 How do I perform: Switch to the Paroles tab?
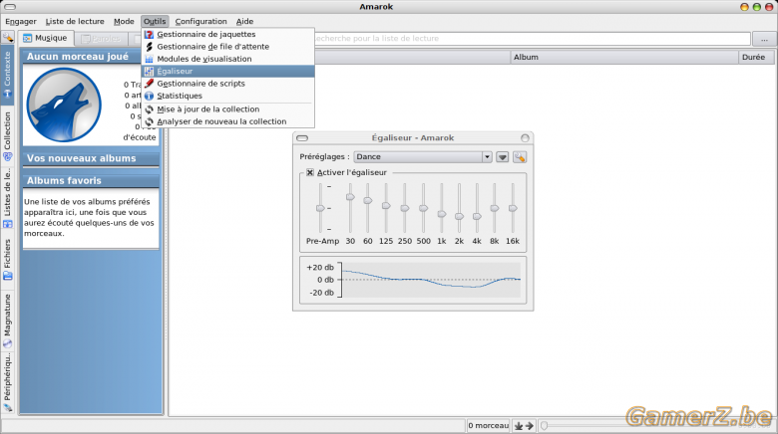[101, 39]
